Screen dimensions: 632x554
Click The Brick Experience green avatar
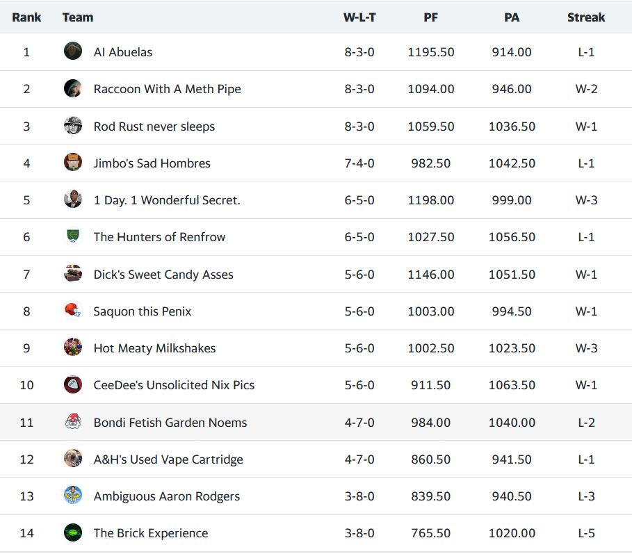coord(73,533)
